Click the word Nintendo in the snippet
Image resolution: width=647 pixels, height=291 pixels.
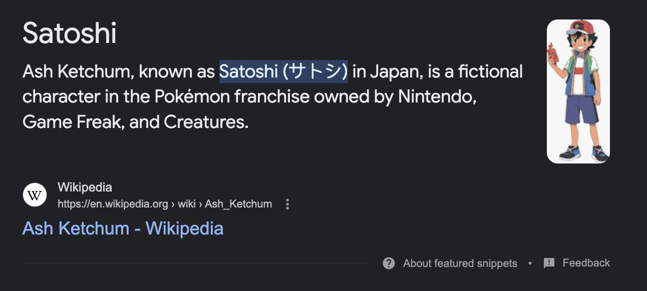pos(436,97)
